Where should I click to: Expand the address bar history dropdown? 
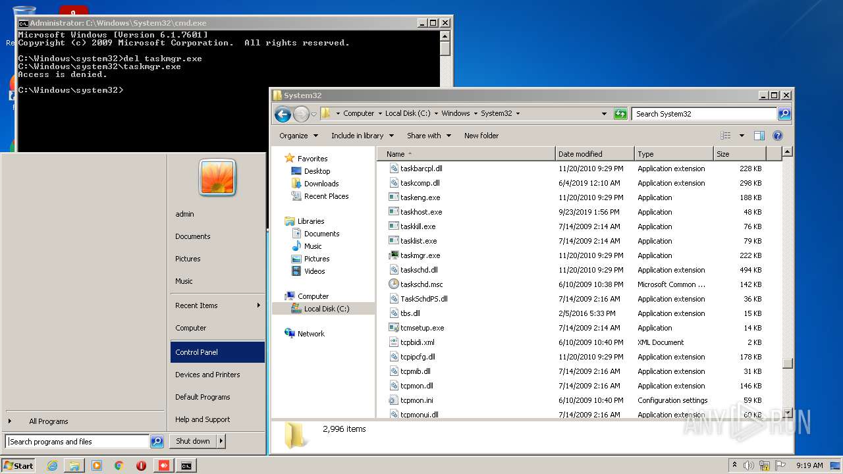pos(604,113)
